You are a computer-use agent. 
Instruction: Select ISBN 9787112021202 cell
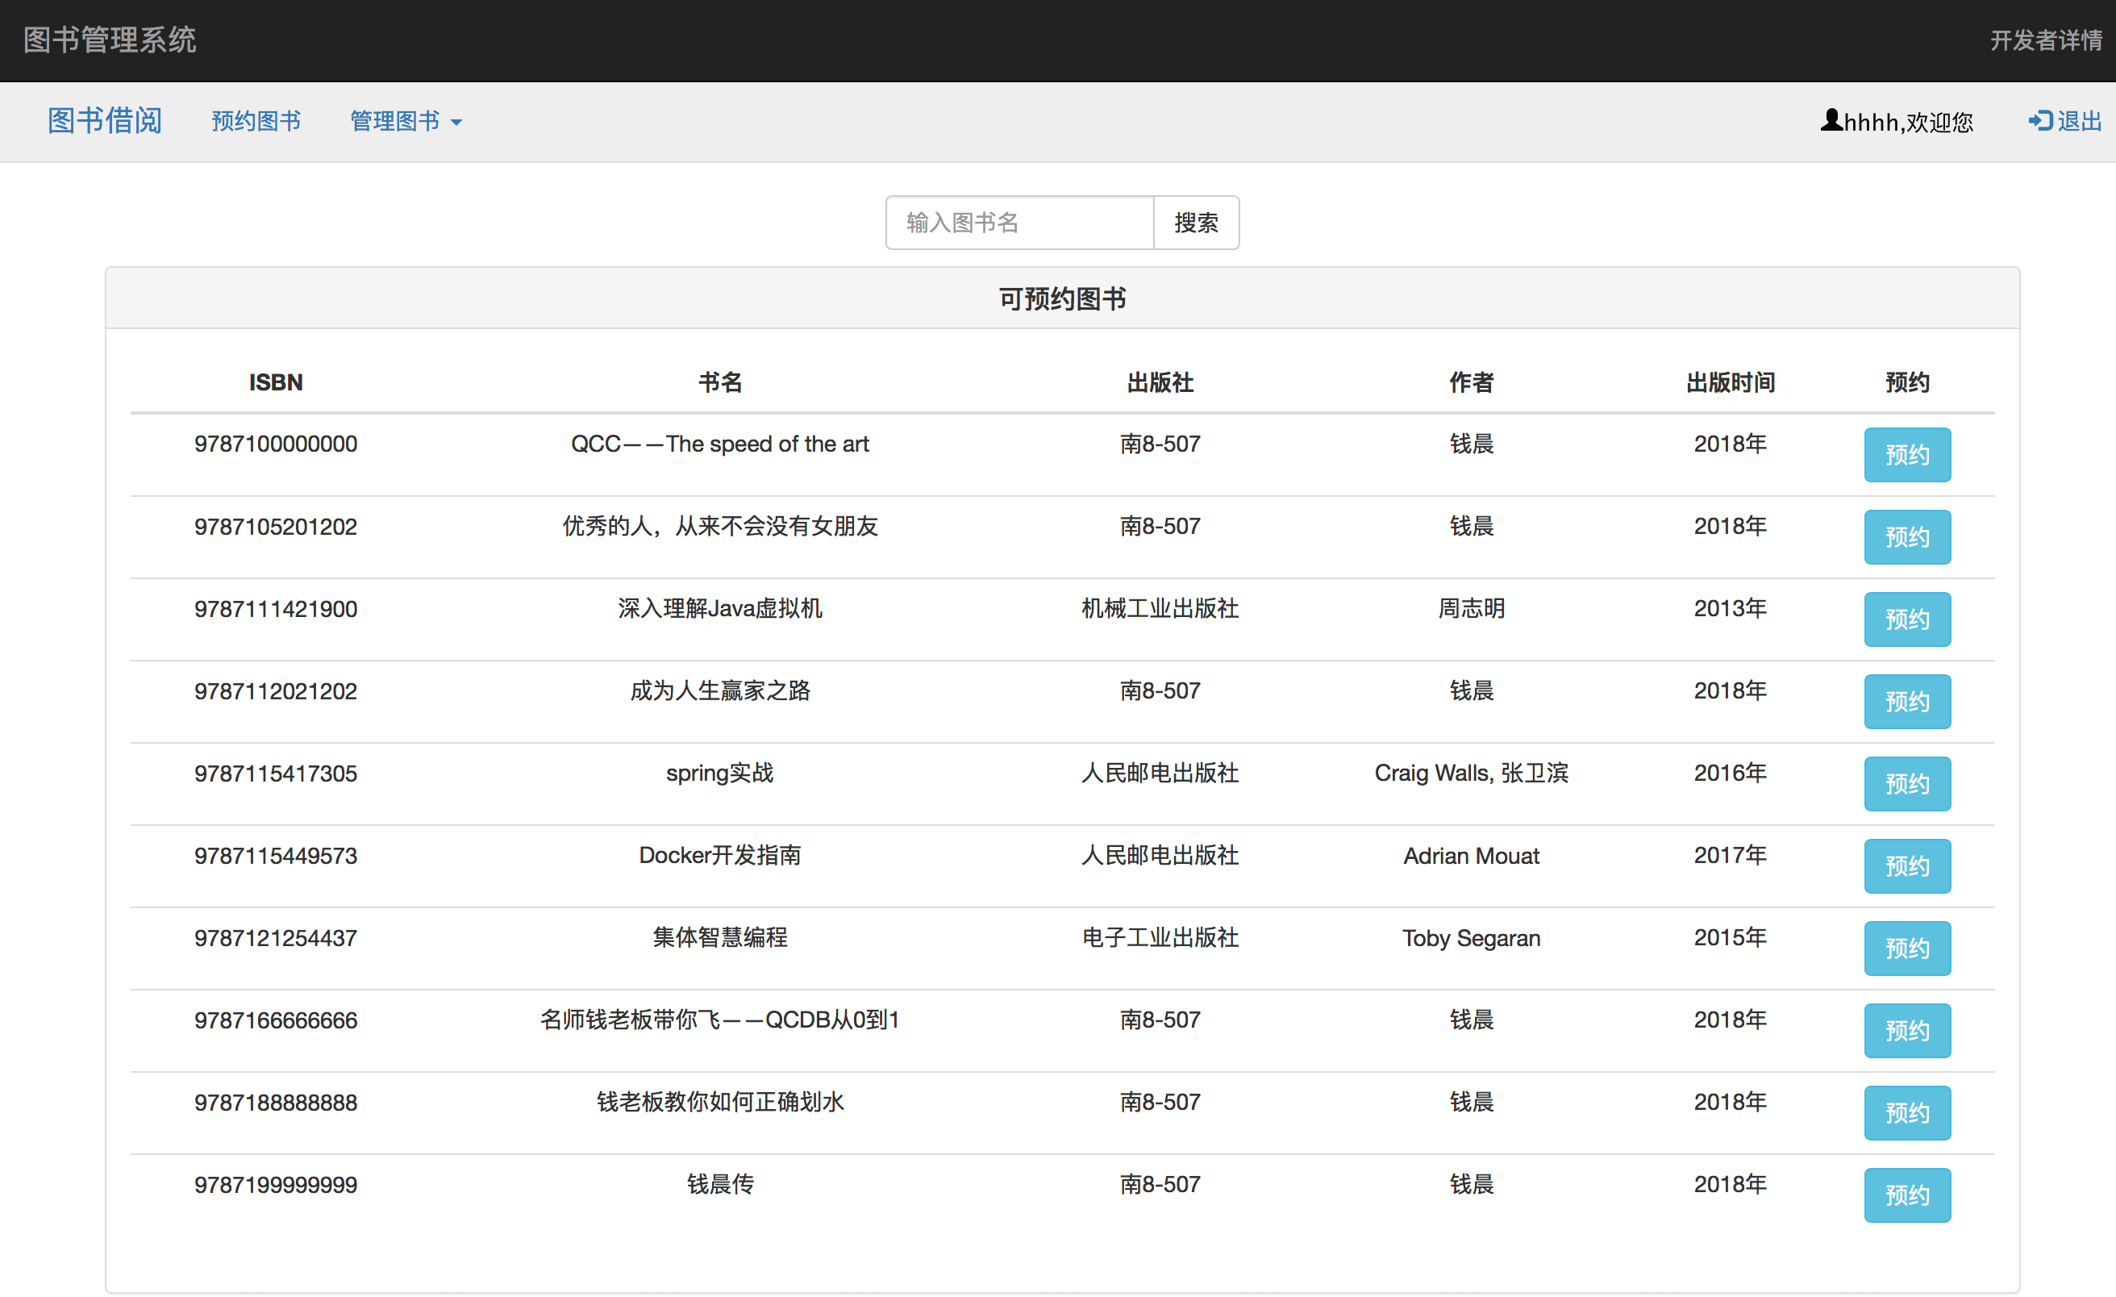coord(276,691)
